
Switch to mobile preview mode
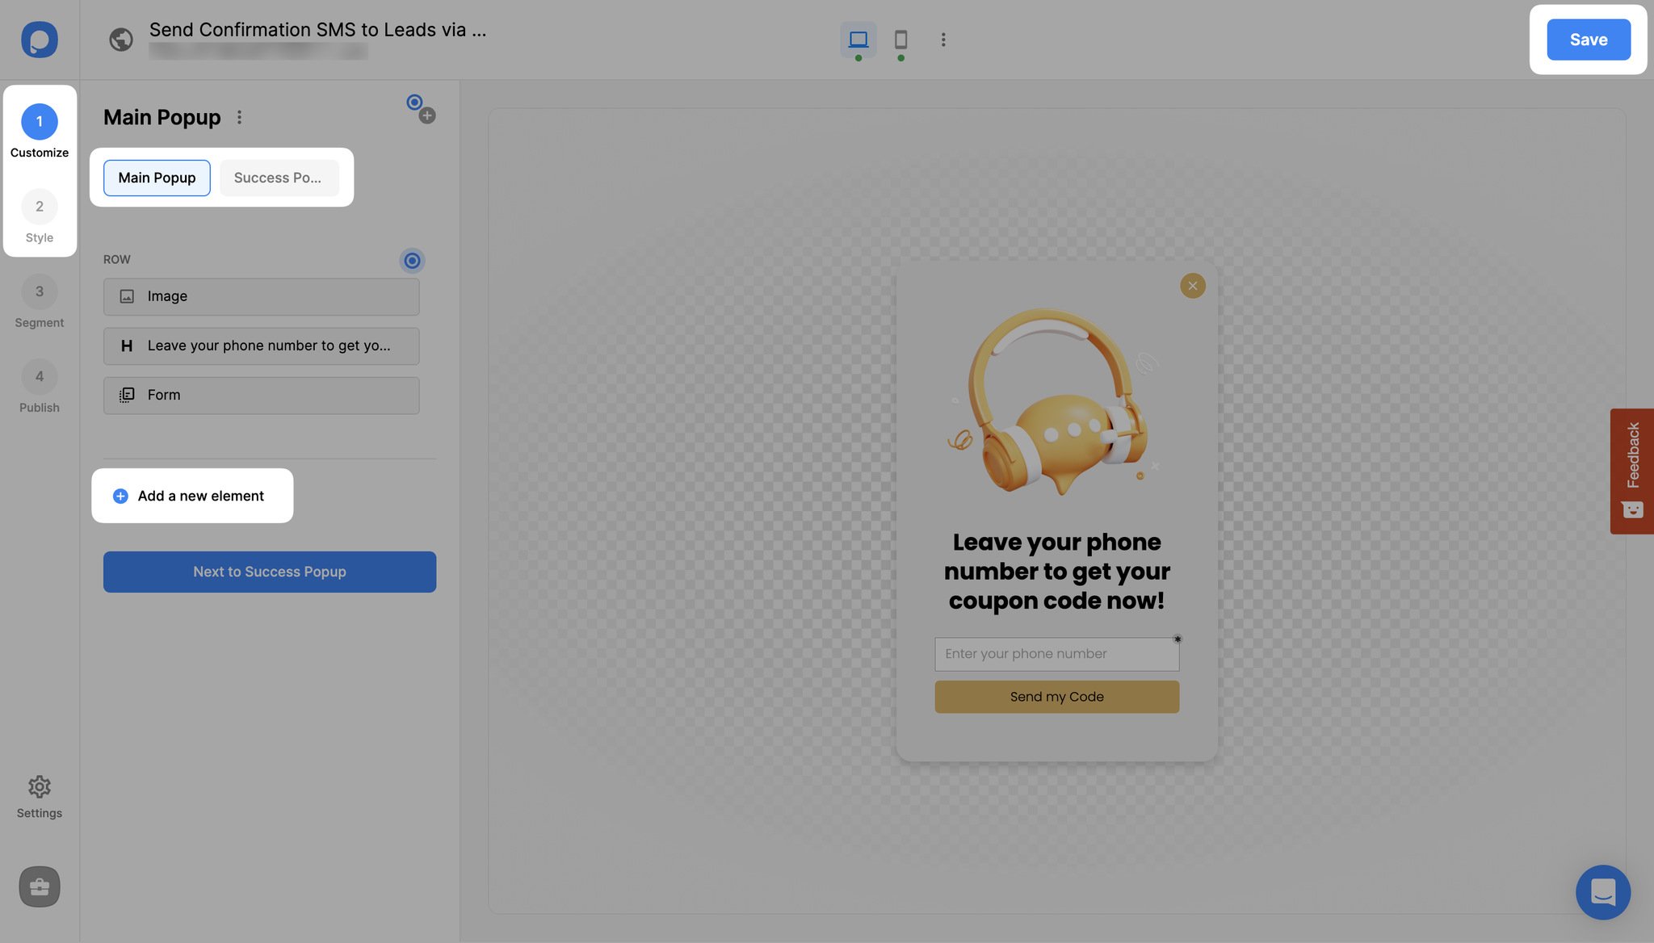coord(900,39)
